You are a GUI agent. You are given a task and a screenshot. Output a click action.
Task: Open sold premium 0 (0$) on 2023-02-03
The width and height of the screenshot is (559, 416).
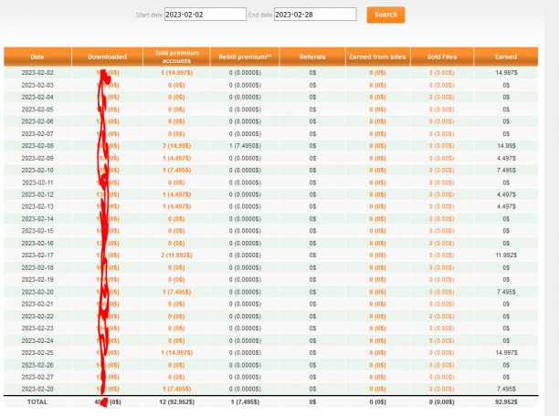[x=176, y=85]
